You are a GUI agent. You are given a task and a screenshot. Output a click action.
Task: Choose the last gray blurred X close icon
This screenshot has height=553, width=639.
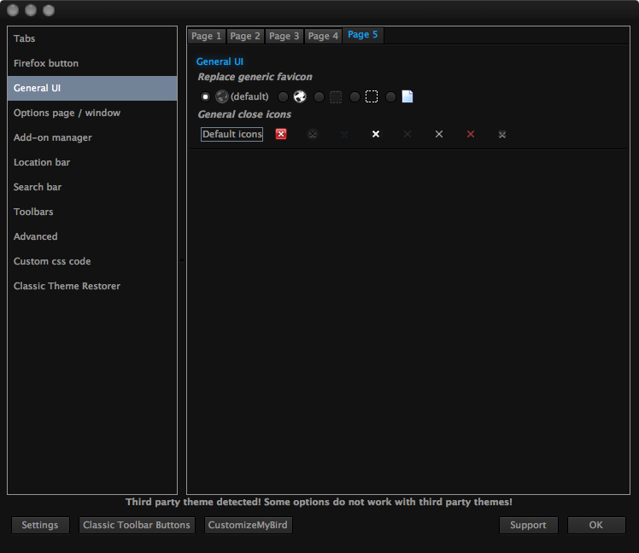click(x=502, y=134)
